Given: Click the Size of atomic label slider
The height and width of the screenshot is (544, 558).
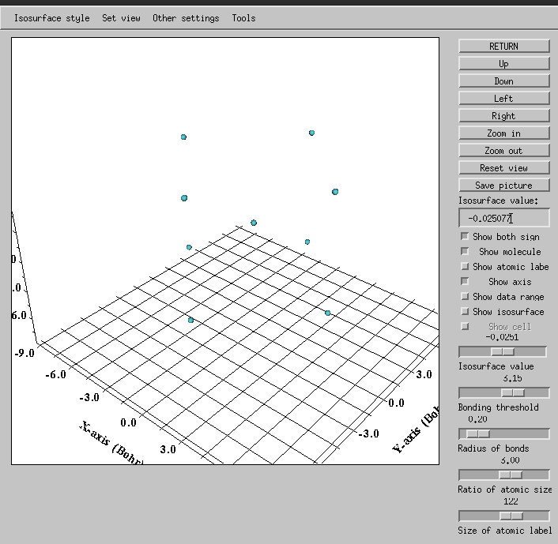Looking at the screenshot, I should (504, 516).
